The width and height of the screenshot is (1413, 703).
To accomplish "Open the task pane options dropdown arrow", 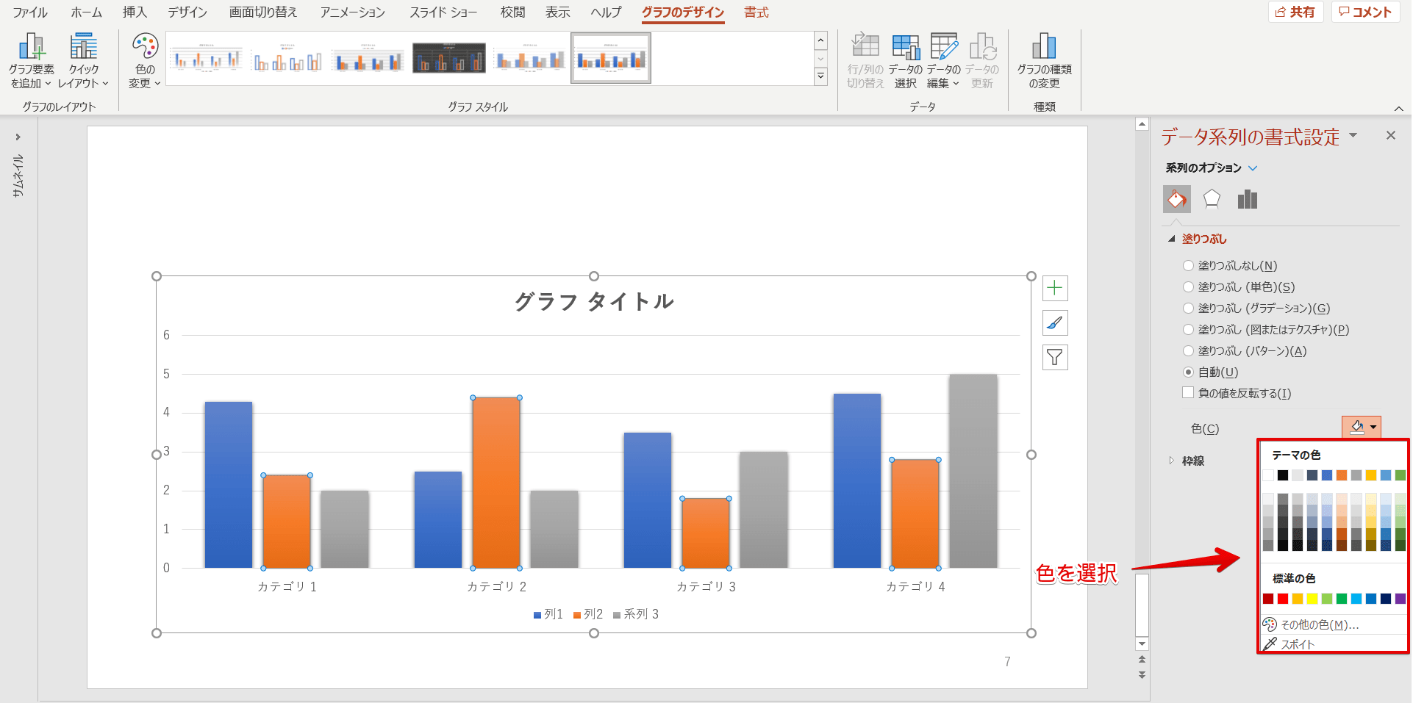I will [1353, 136].
